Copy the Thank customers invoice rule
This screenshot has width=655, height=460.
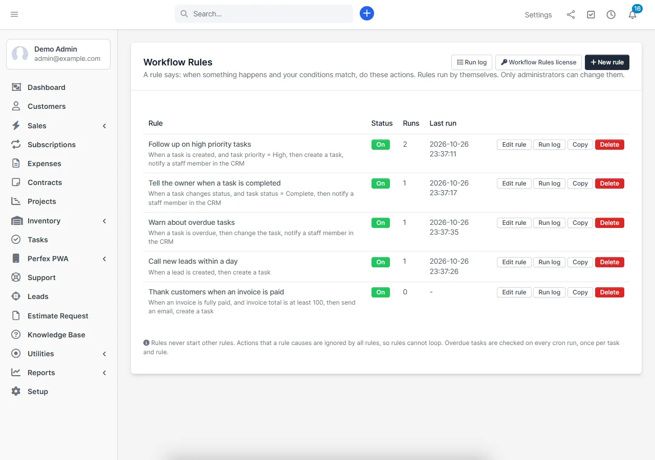pyautogui.click(x=580, y=292)
